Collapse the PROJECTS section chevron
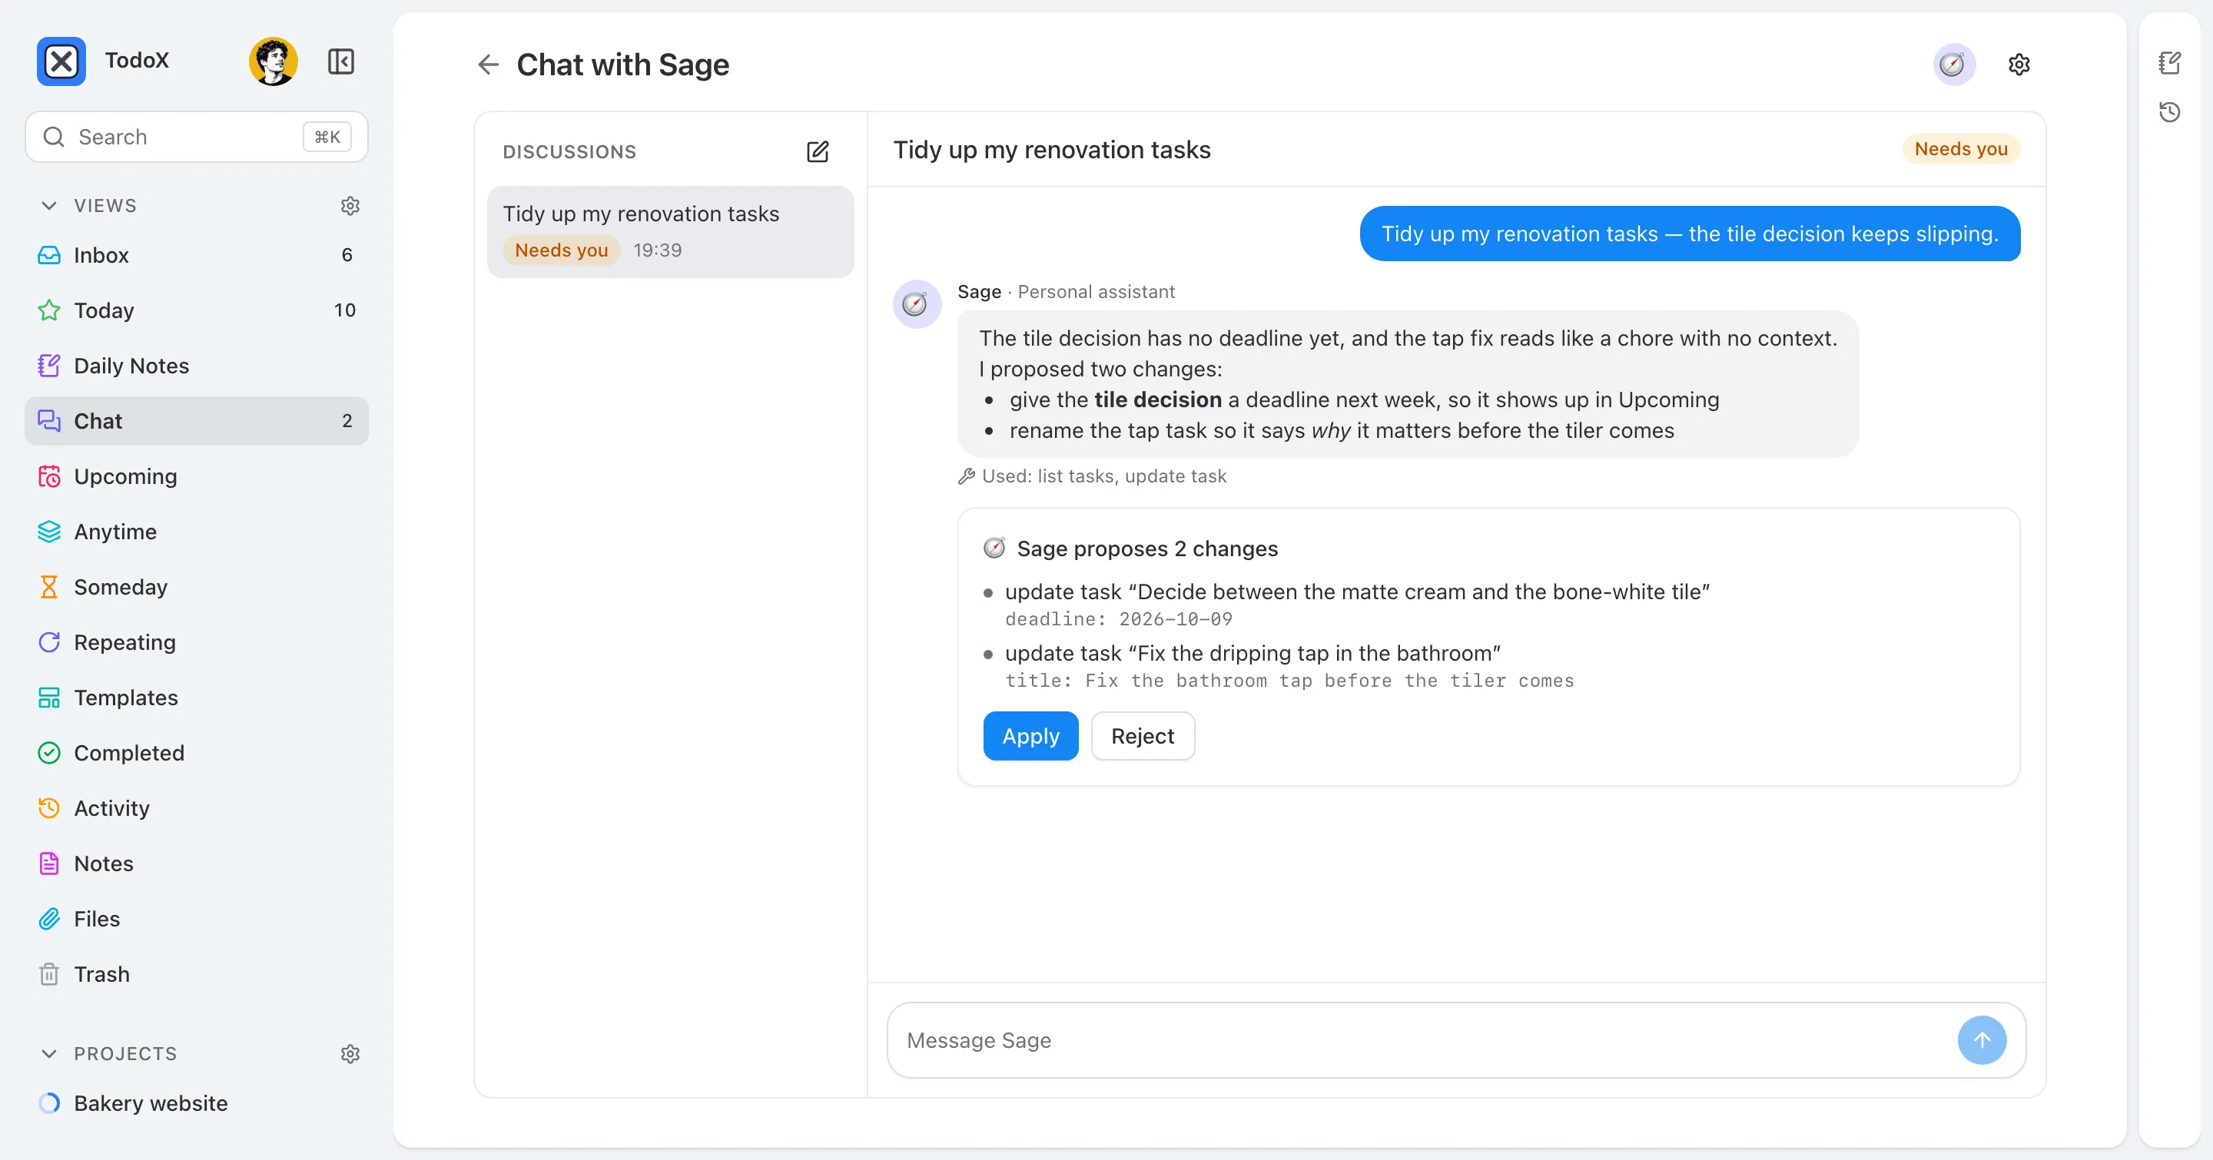Image resolution: width=2213 pixels, height=1160 pixels. 49,1053
